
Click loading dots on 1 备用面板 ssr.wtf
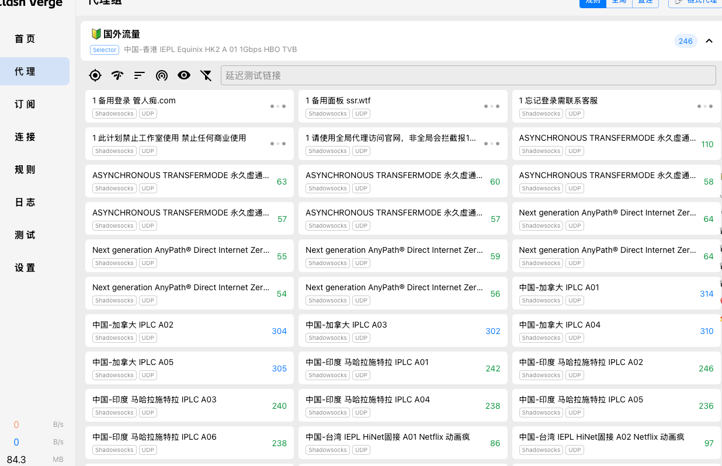(492, 106)
